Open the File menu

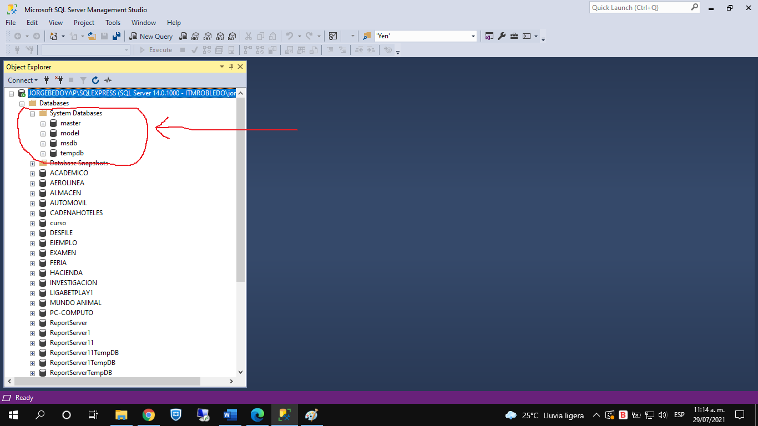11,23
